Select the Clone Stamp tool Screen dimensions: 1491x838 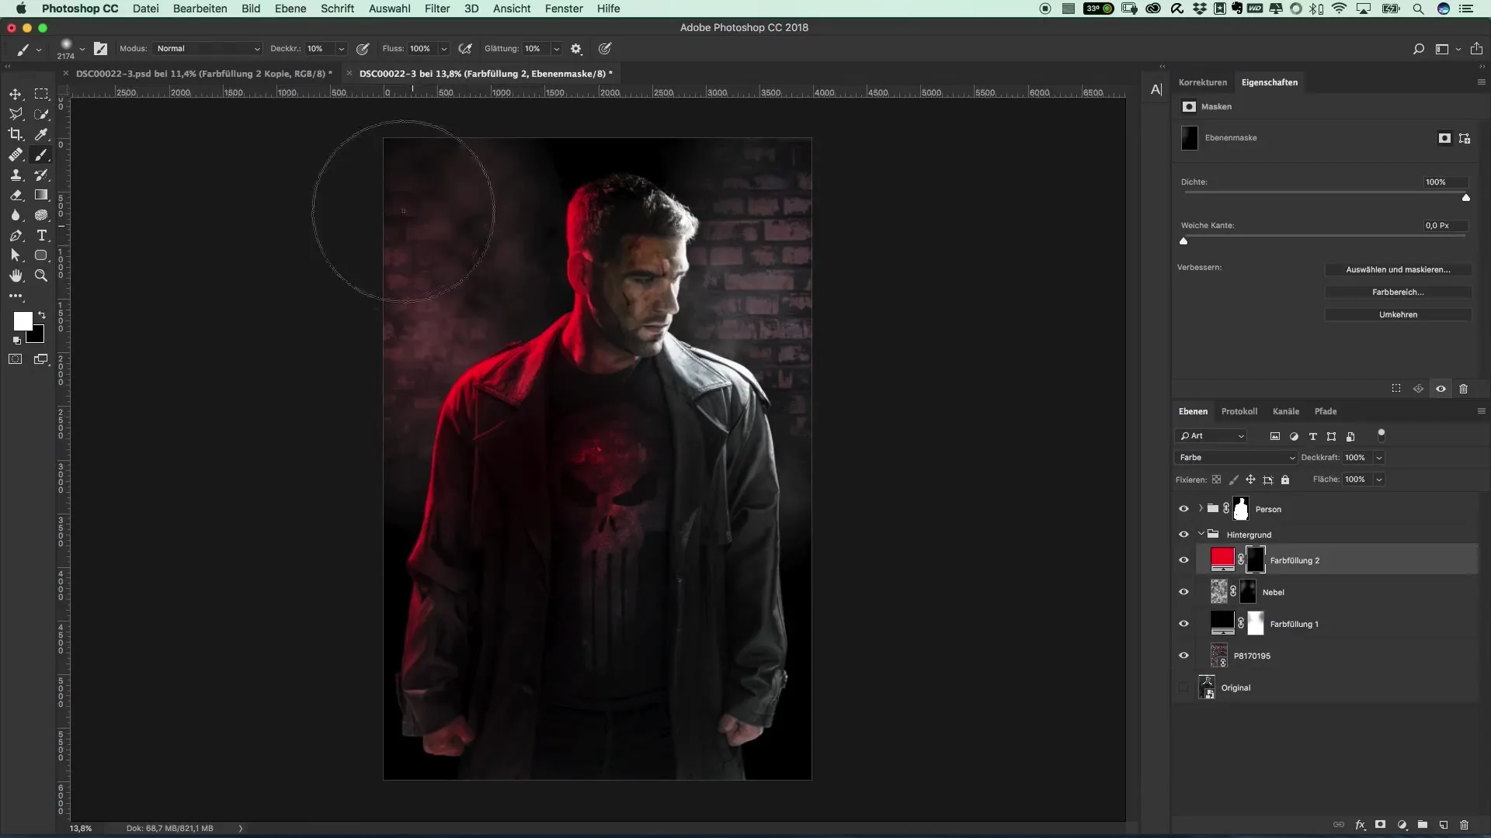click(x=16, y=175)
